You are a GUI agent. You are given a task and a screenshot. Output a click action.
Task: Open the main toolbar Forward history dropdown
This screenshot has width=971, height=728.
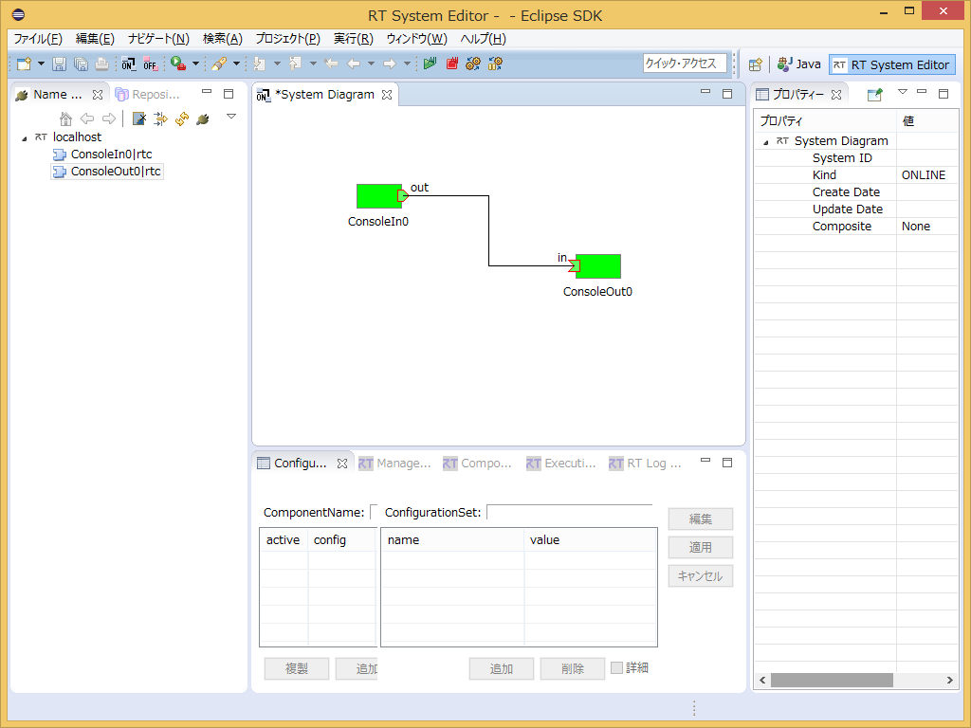tap(407, 64)
